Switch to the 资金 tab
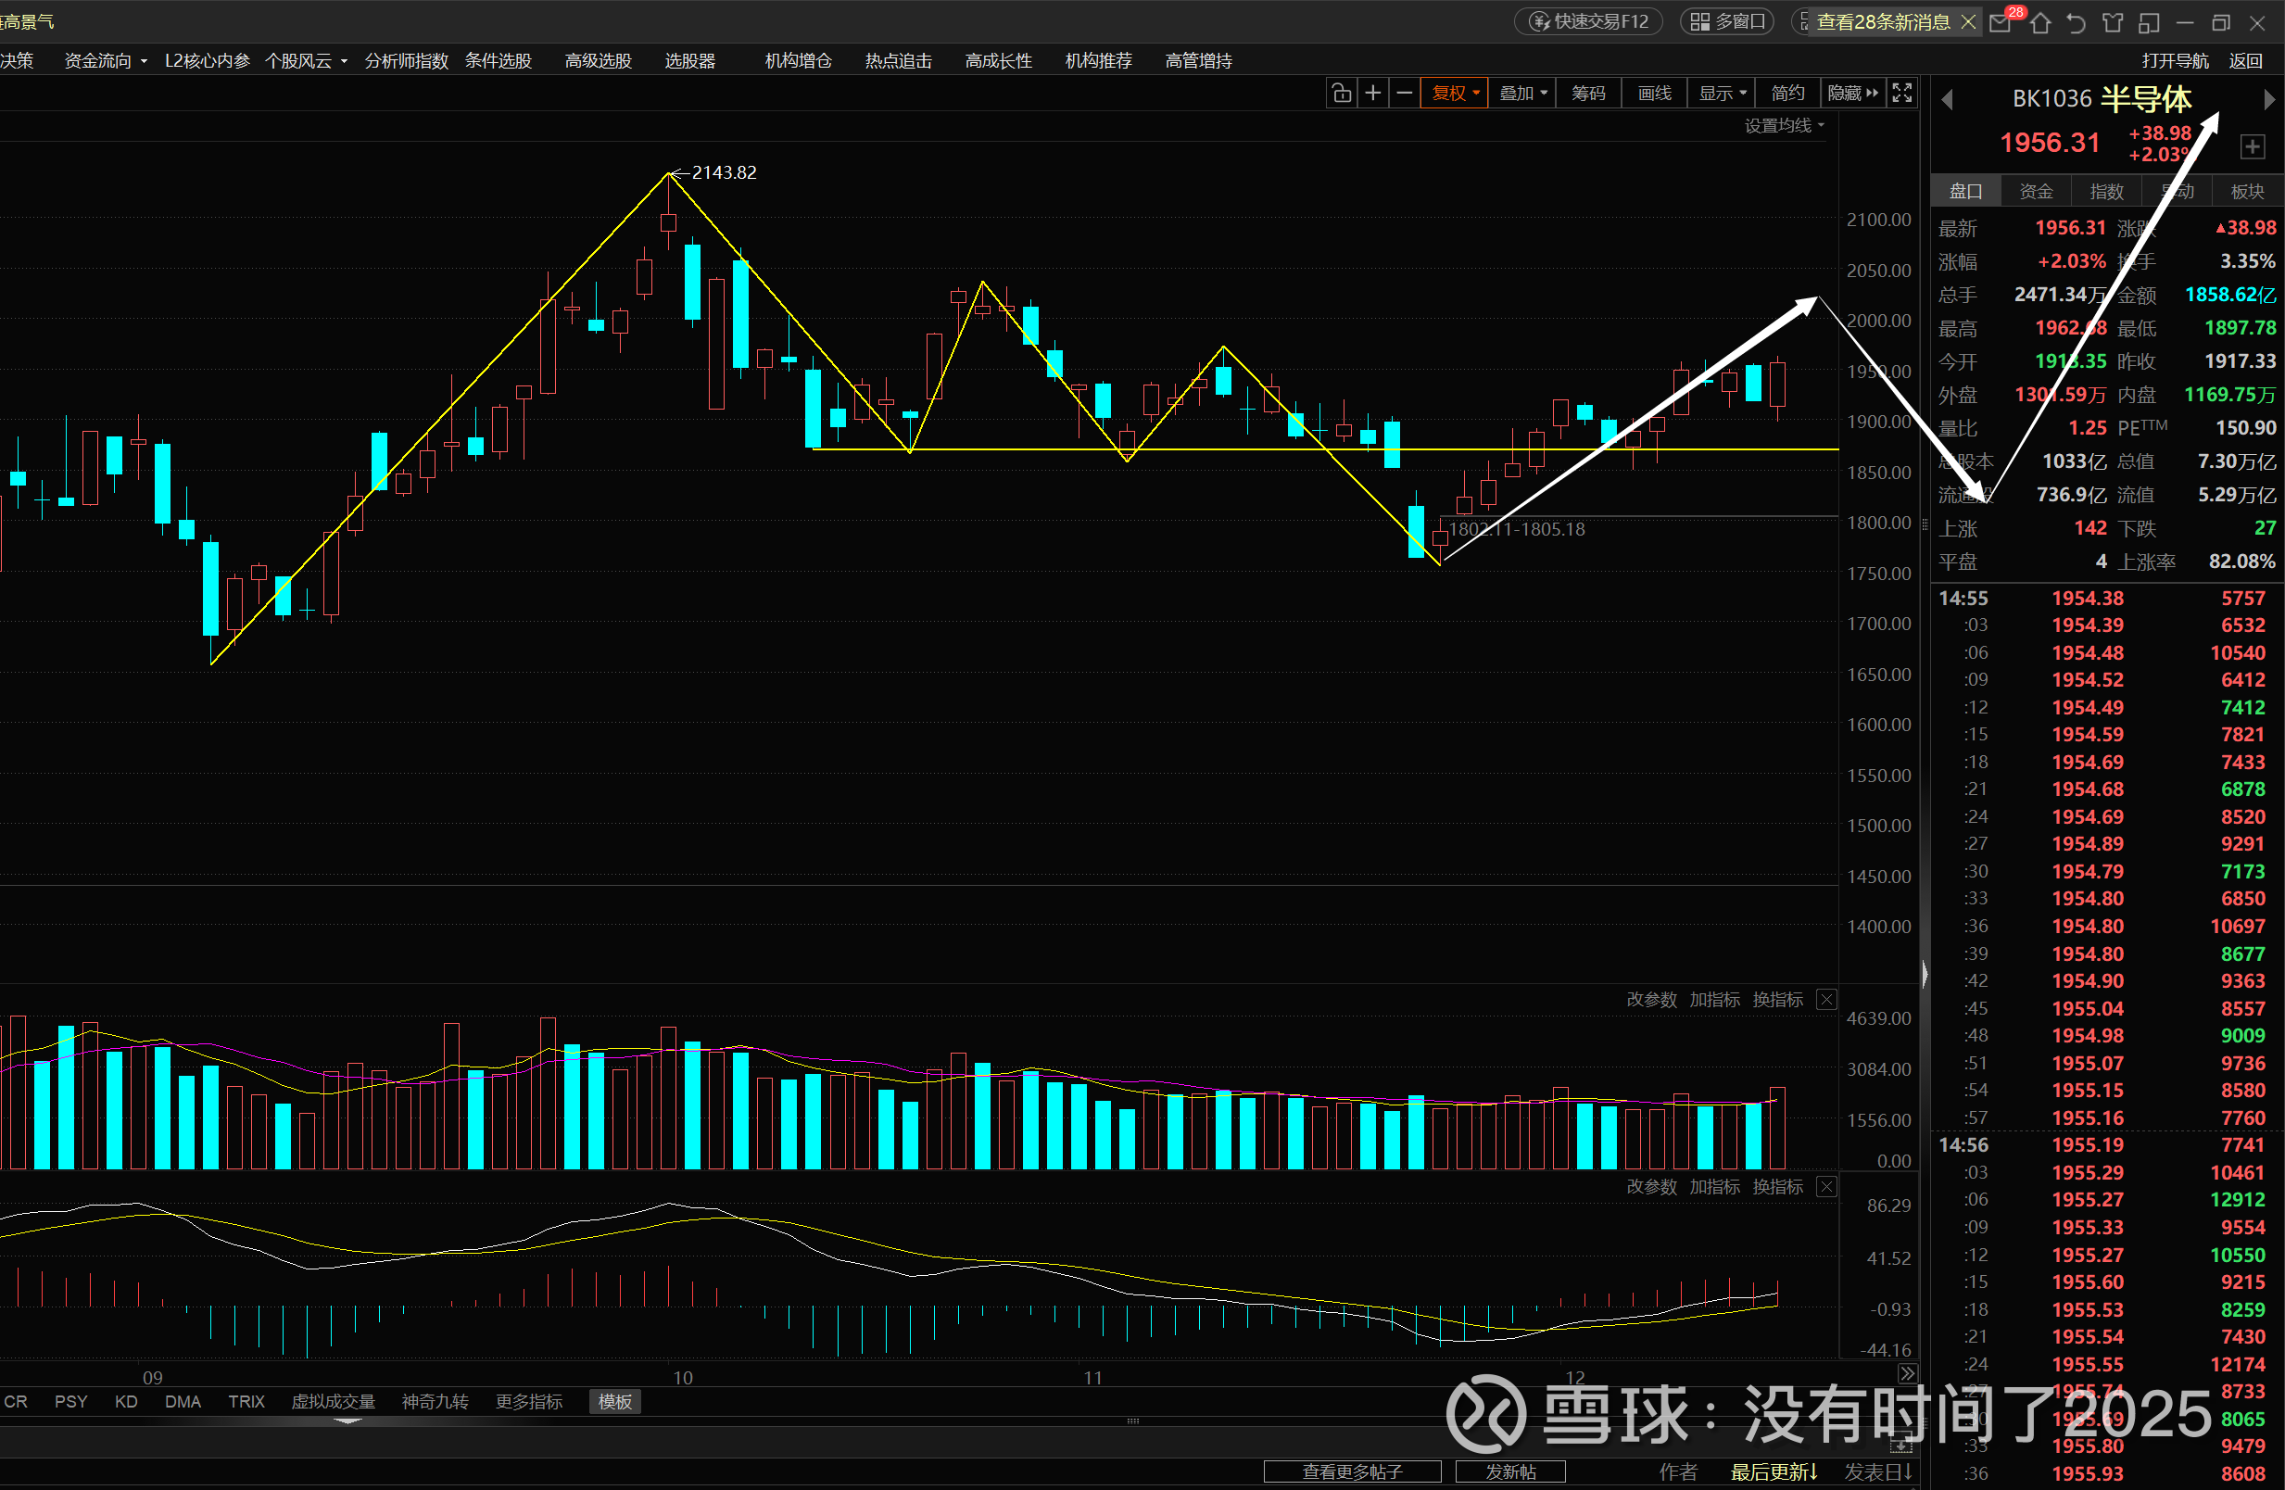This screenshot has width=2285, height=1490. pos(2036,191)
